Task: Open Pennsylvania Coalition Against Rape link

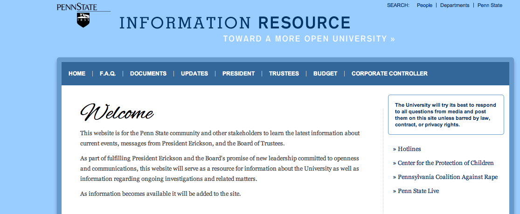Action: [448, 177]
